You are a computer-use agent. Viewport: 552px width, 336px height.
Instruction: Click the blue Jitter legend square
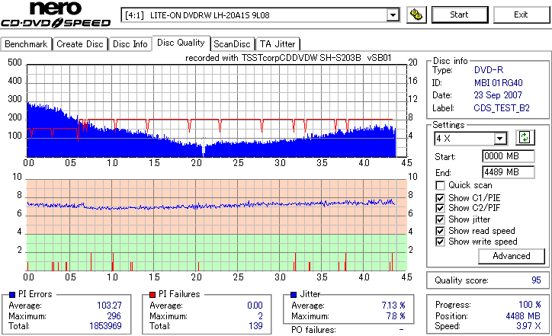coord(294,295)
